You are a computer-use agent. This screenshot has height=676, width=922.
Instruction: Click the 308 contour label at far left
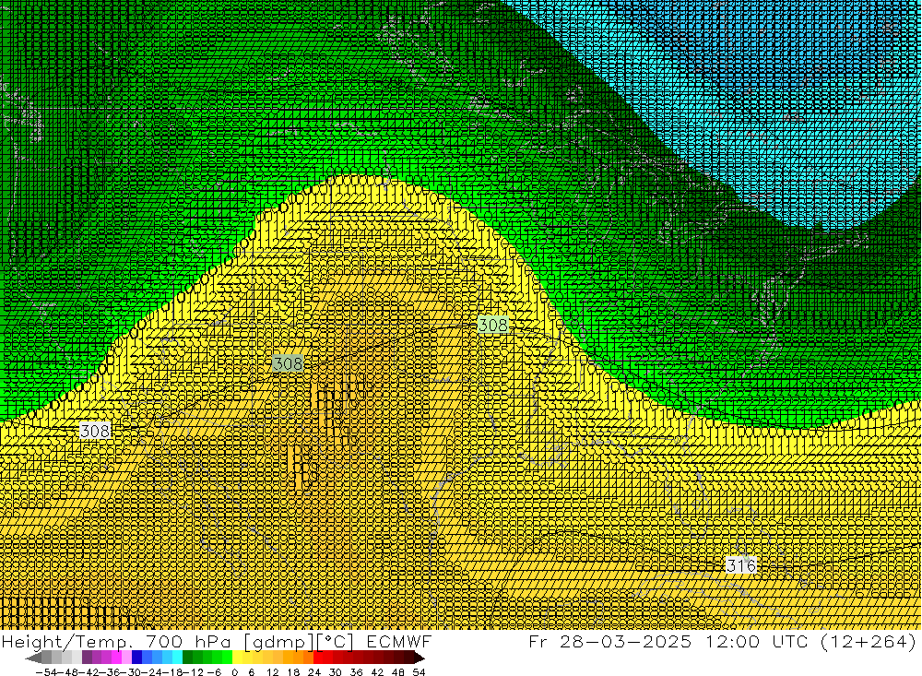click(x=95, y=431)
